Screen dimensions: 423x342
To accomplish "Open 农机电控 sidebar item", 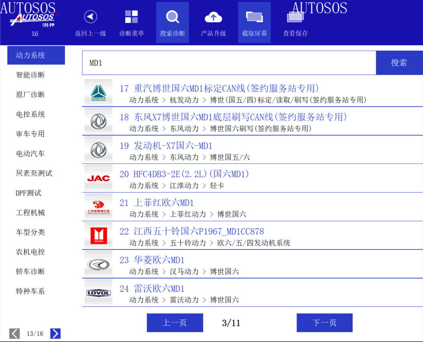I will 30,252.
